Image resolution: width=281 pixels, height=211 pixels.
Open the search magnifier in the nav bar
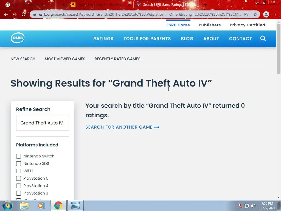[x=263, y=38]
